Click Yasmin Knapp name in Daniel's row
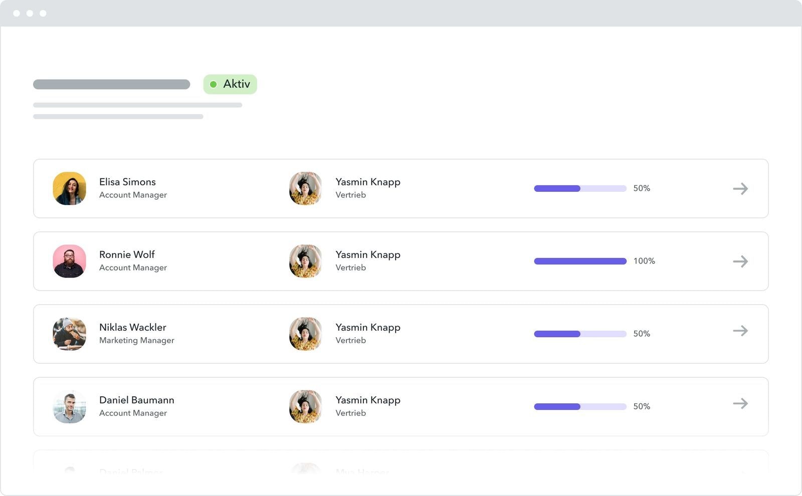Screen dimensions: 802x496 click(368, 400)
